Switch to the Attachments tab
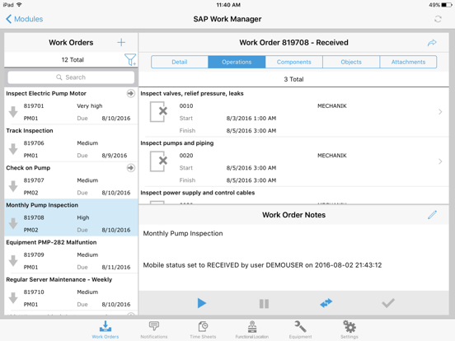This screenshot has height=341, width=455. pos(408,62)
